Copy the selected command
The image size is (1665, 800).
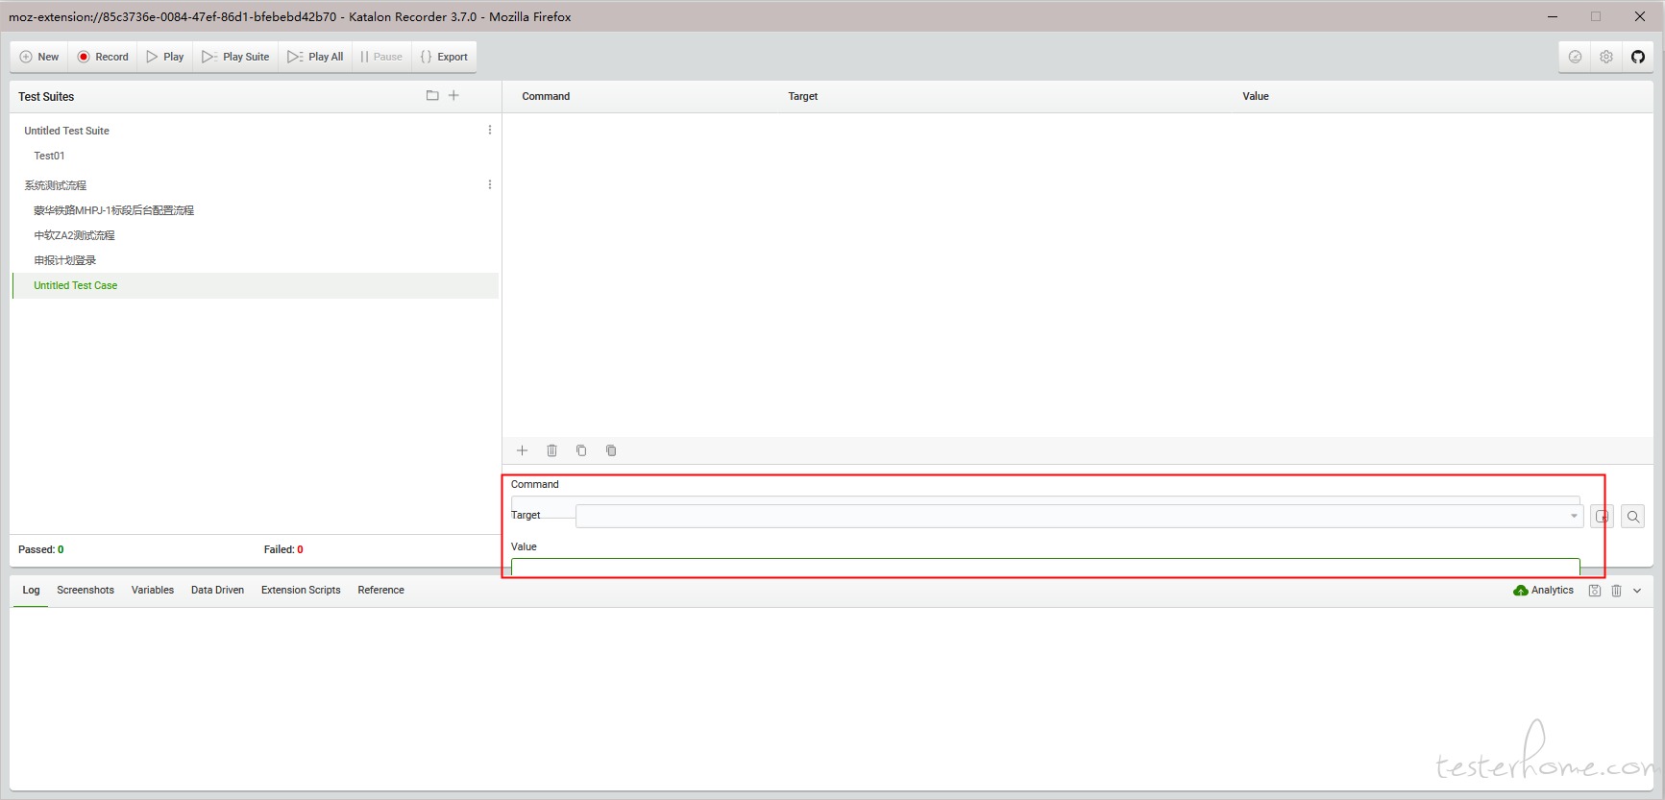pyautogui.click(x=581, y=450)
